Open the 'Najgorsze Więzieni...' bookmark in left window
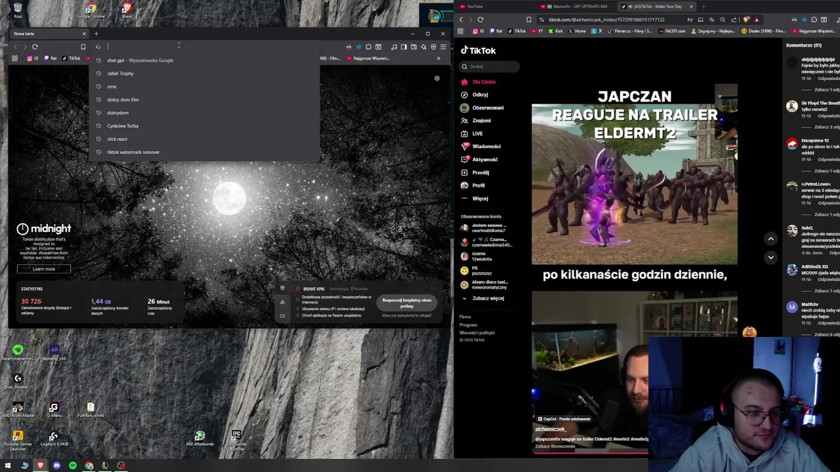The height and width of the screenshot is (472, 840). [368, 58]
